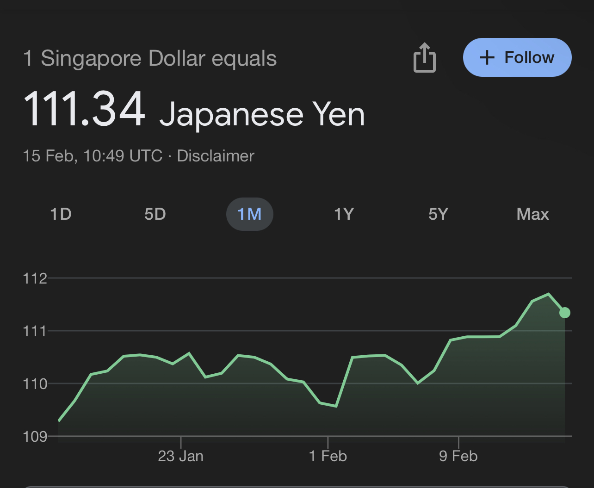The image size is (594, 488).
Task: Click the 111.34 exchange rate value
Action: pos(84,110)
